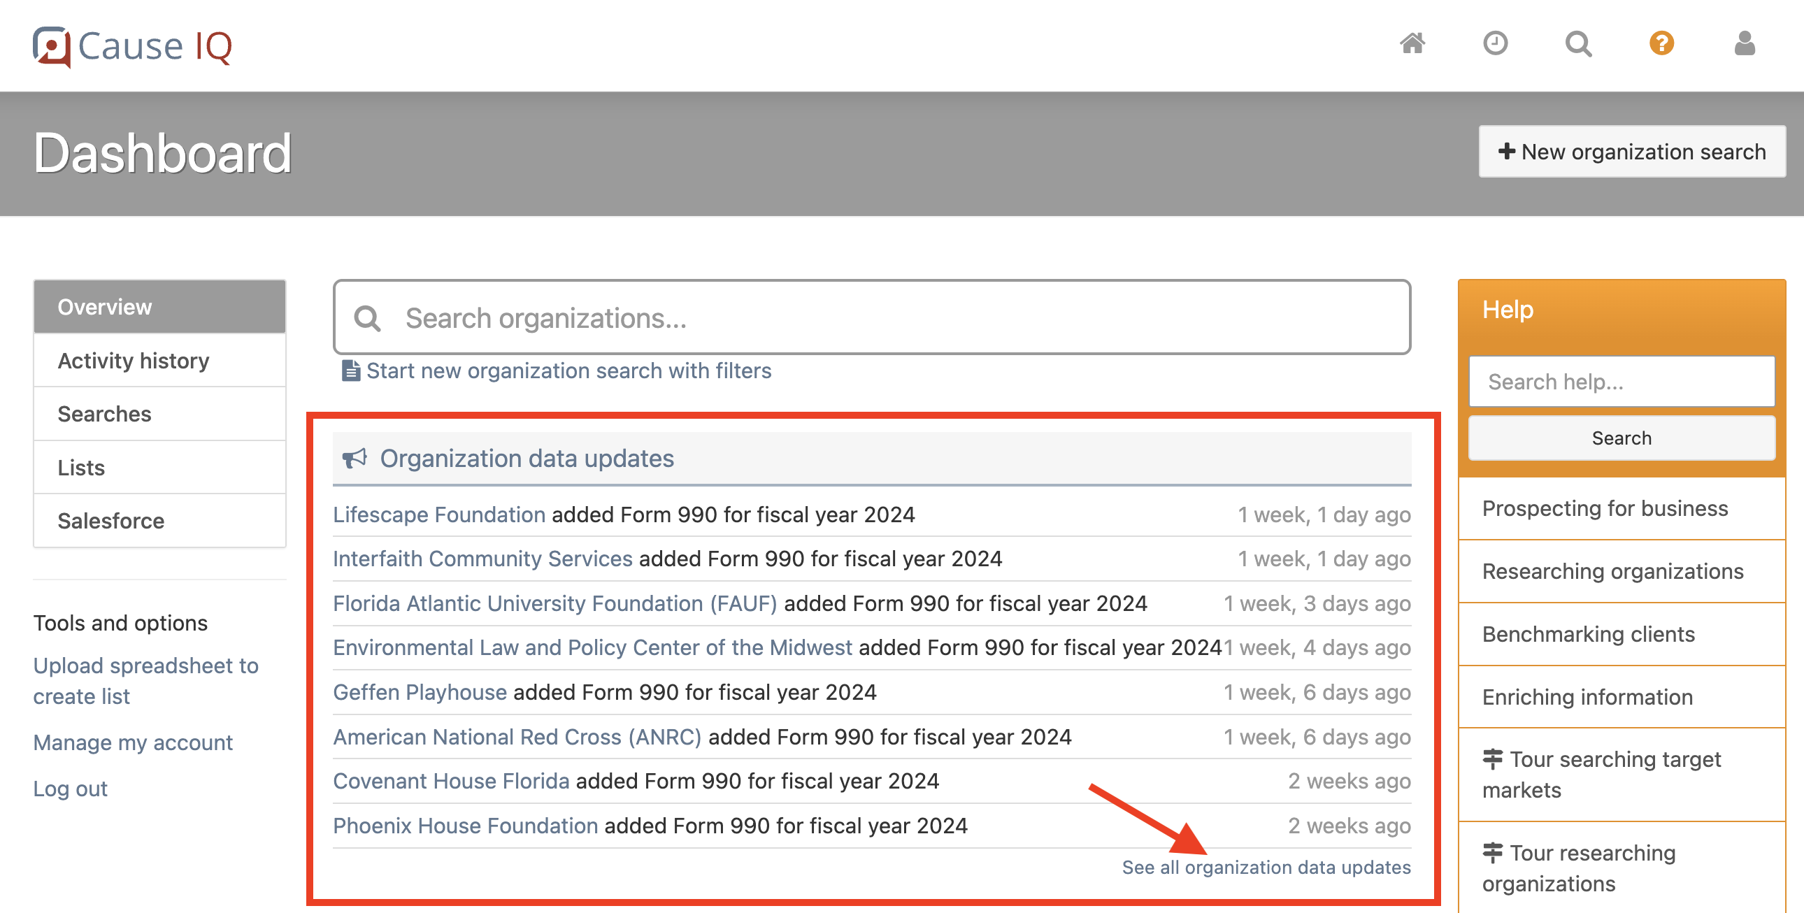The height and width of the screenshot is (913, 1804).
Task: Switch to the Salesforce tab
Action: (110, 520)
